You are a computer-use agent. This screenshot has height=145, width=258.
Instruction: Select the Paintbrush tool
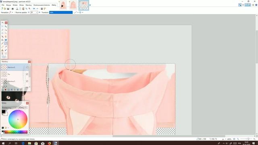2,43
